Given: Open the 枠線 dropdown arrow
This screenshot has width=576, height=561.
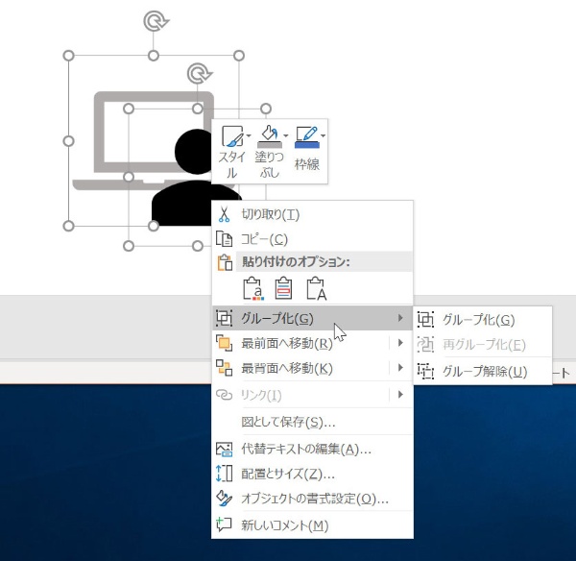Looking at the screenshot, I should (x=324, y=135).
